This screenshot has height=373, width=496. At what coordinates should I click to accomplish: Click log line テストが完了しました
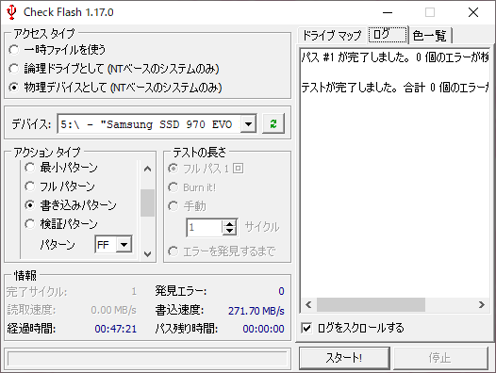394,88
